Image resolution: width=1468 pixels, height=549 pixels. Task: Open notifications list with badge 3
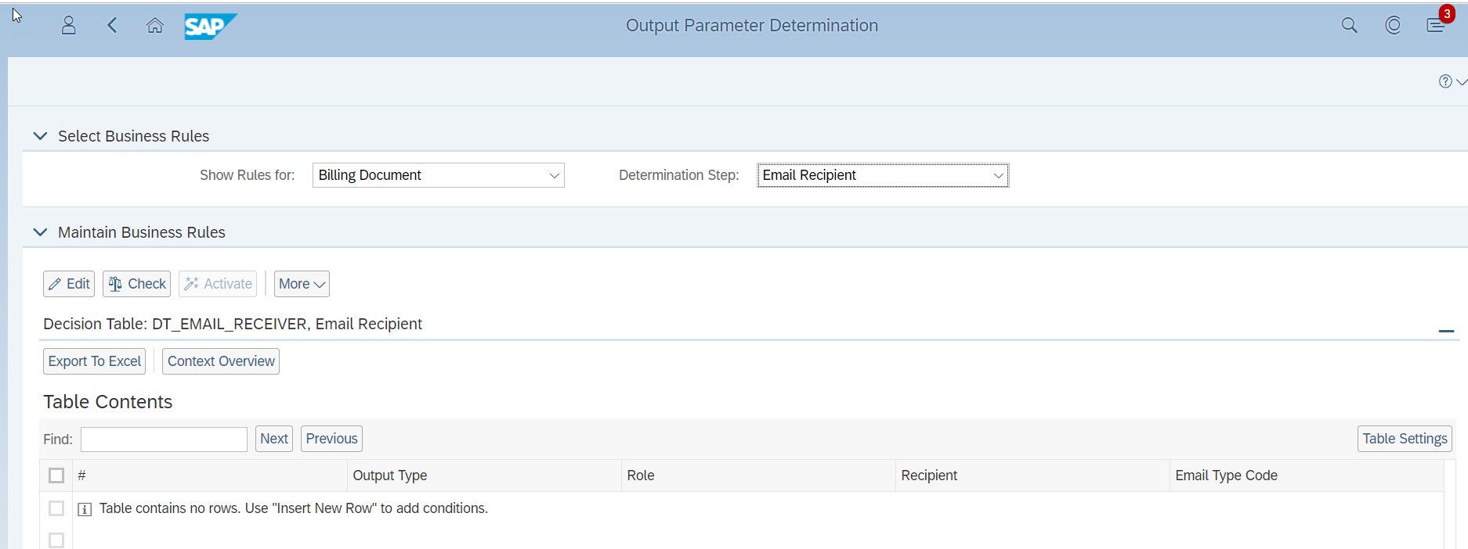[x=1436, y=26]
